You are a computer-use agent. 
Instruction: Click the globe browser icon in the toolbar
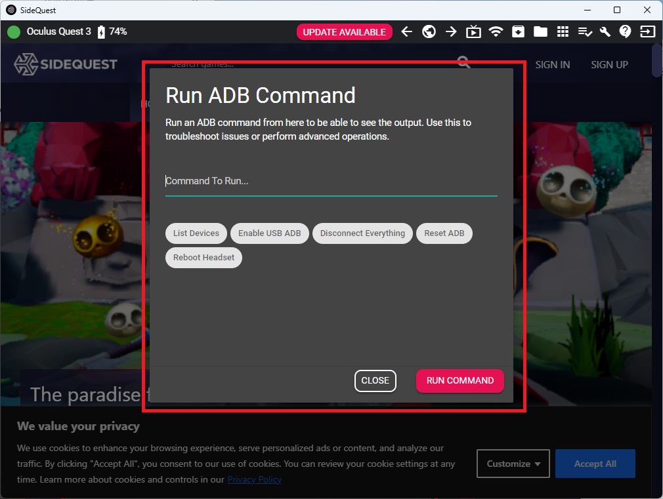click(429, 31)
